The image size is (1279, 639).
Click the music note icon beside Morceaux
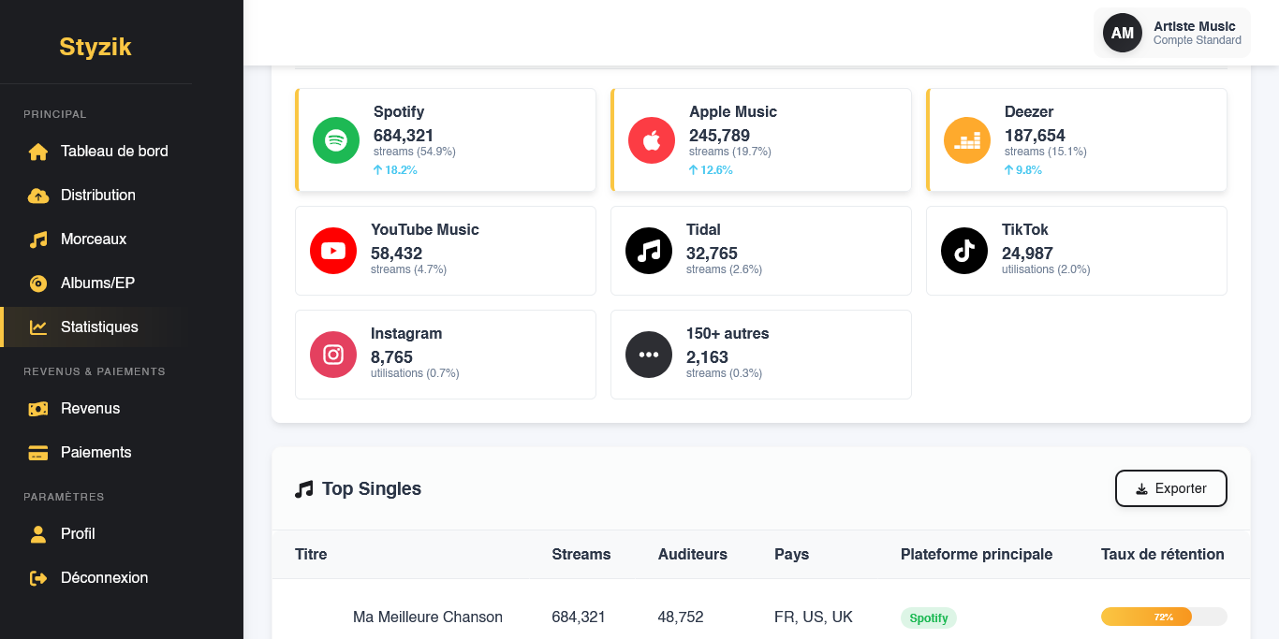pyautogui.click(x=38, y=240)
